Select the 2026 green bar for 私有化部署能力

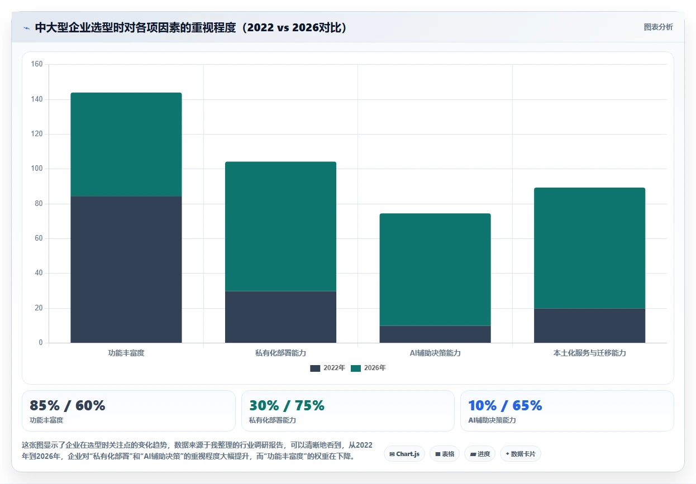pyautogui.click(x=280, y=227)
